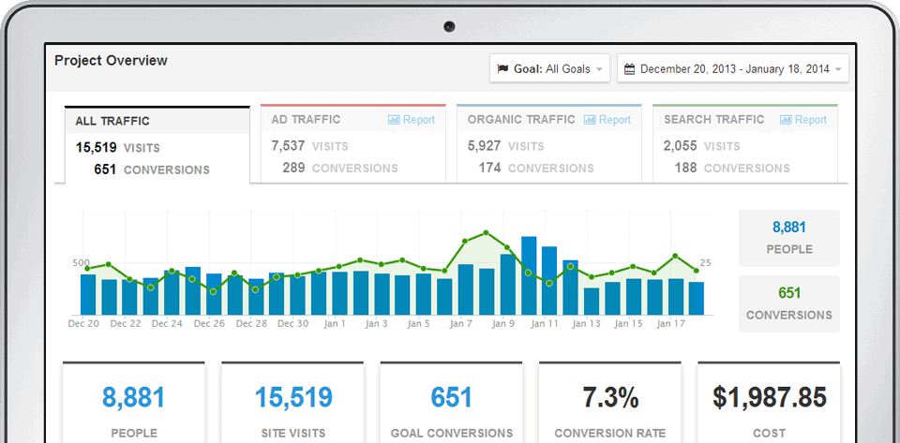Image resolution: width=900 pixels, height=443 pixels.
Task: Click the flag icon in the Goal selector
Action: (502, 68)
